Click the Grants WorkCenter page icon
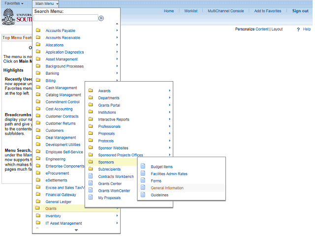 click(91, 190)
